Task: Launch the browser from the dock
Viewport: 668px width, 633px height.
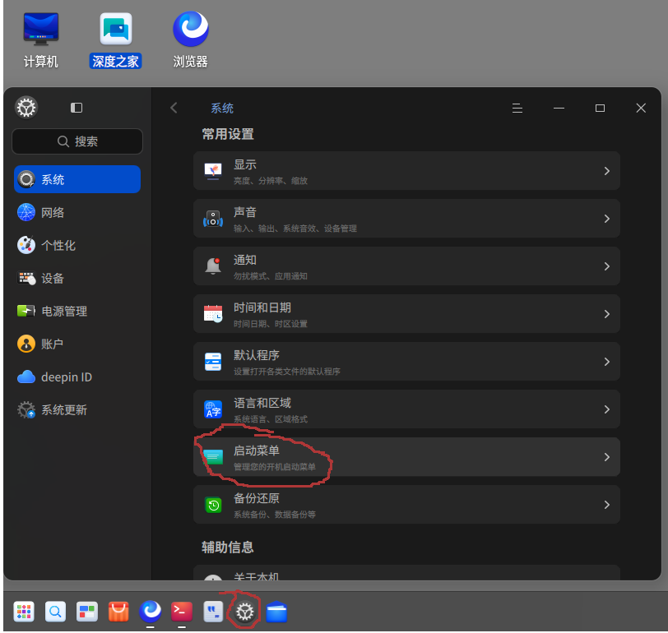Action: click(150, 612)
